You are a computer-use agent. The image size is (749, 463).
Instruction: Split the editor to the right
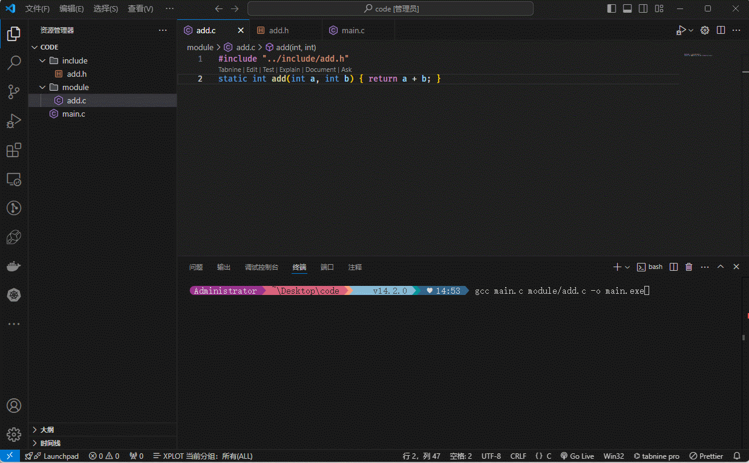721,30
